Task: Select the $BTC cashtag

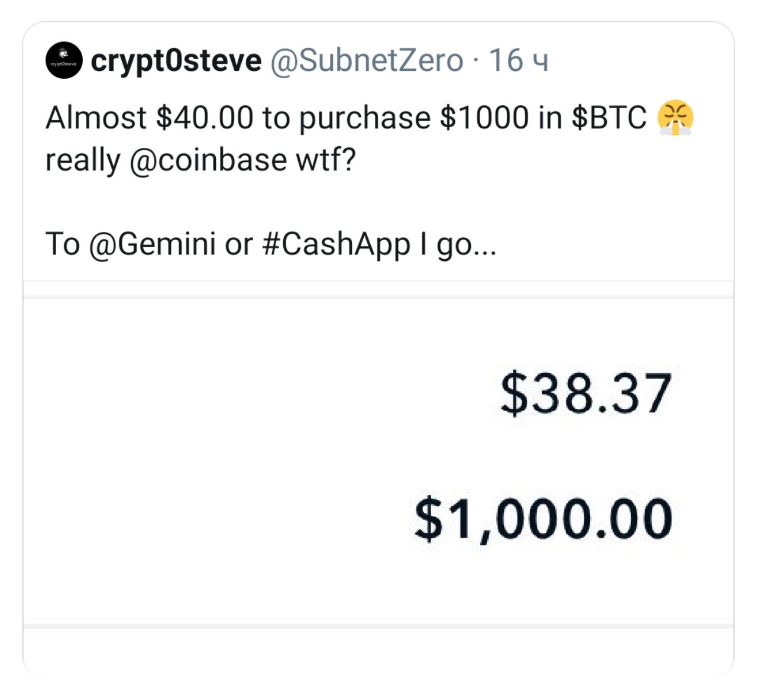Action: pos(609,118)
